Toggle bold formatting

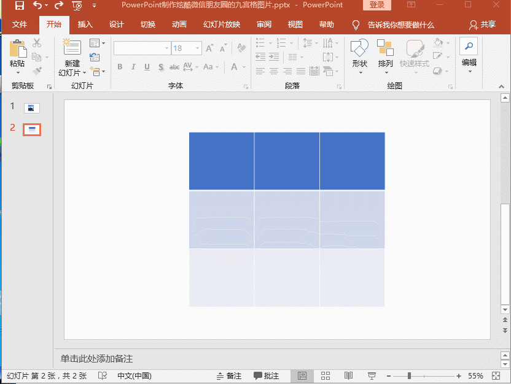(x=120, y=67)
